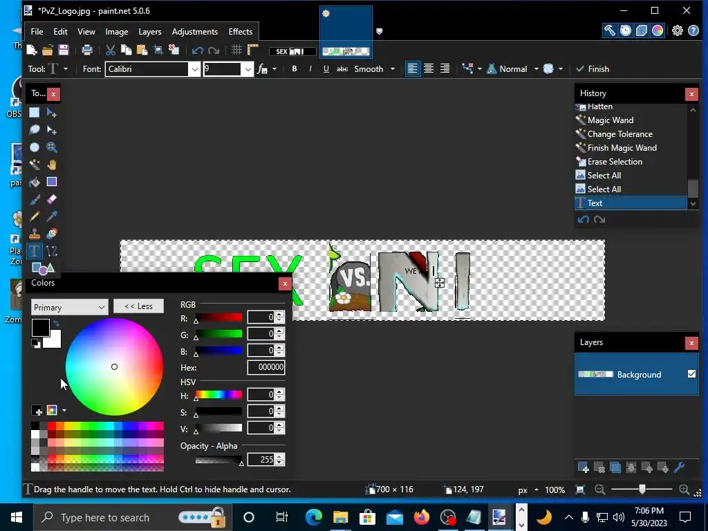Screen dimensions: 708x531
Task: Select the Rectangle Select tool
Action: point(35,113)
